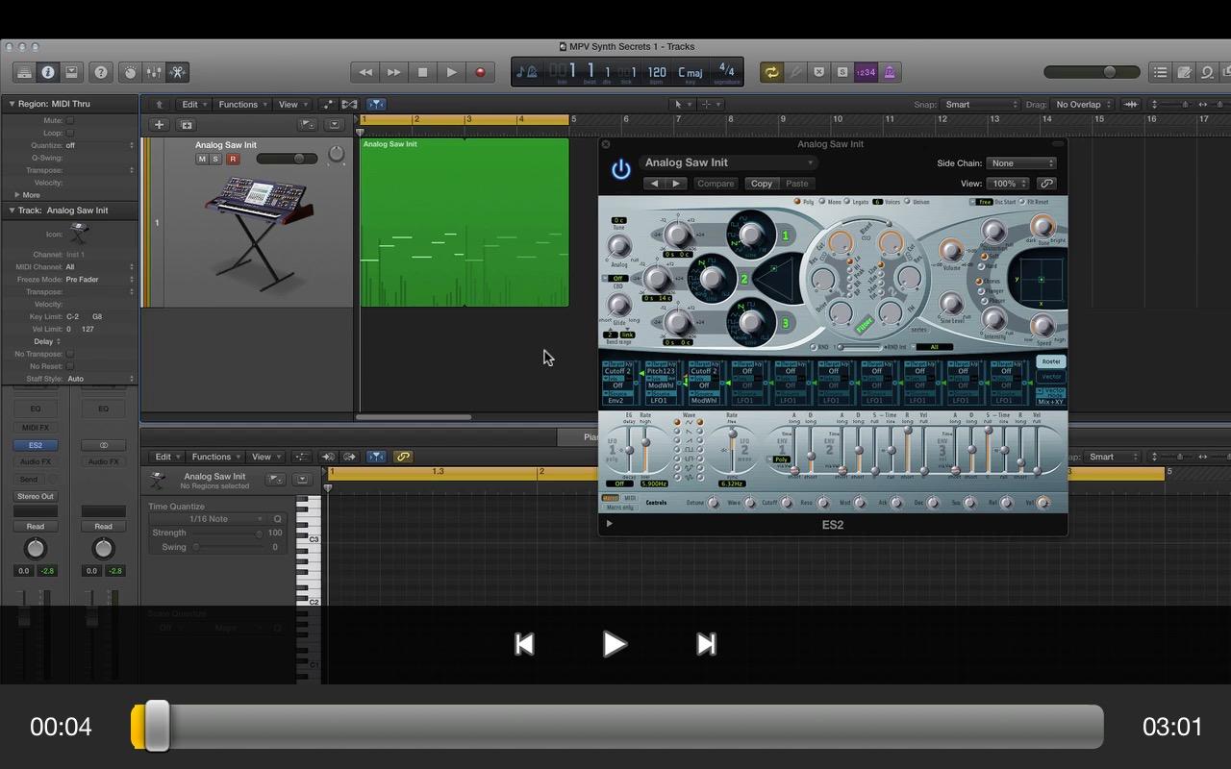Open the Analog Saw Init preset dropdown
Screen dimensions: 1231x769
tap(728, 162)
